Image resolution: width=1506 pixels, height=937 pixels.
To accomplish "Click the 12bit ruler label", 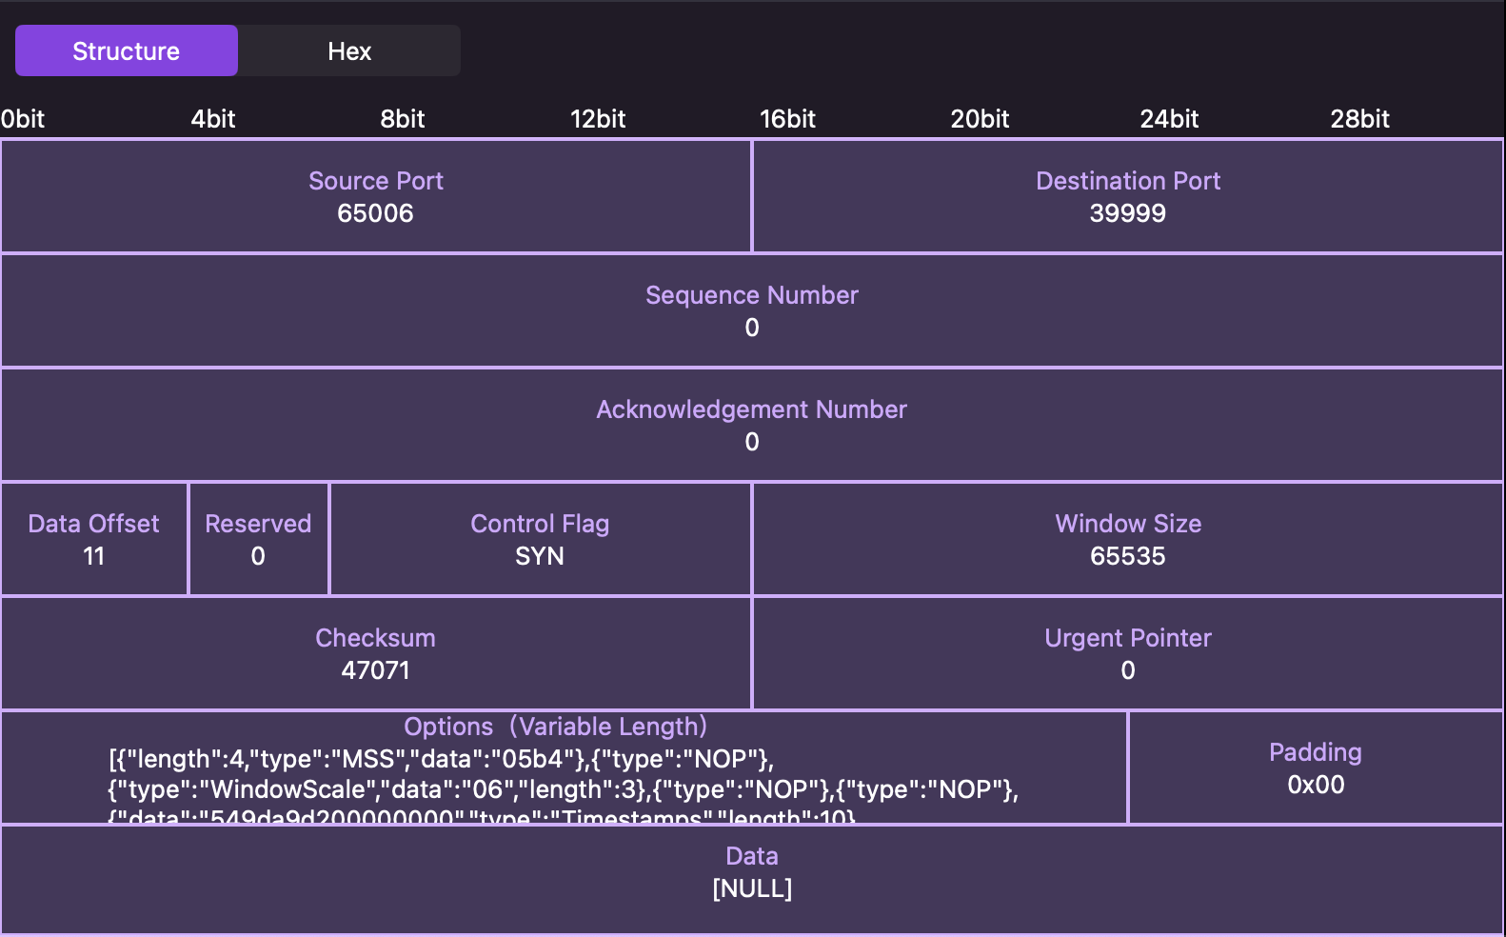I will point(598,119).
